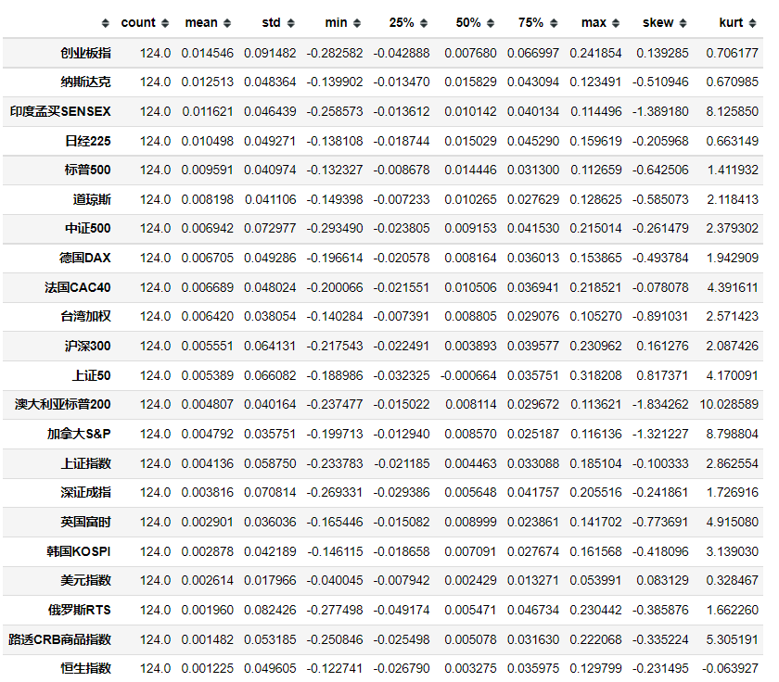Screen dimensions: 779x682
Task: Click the std column header label
Action: click(271, 23)
